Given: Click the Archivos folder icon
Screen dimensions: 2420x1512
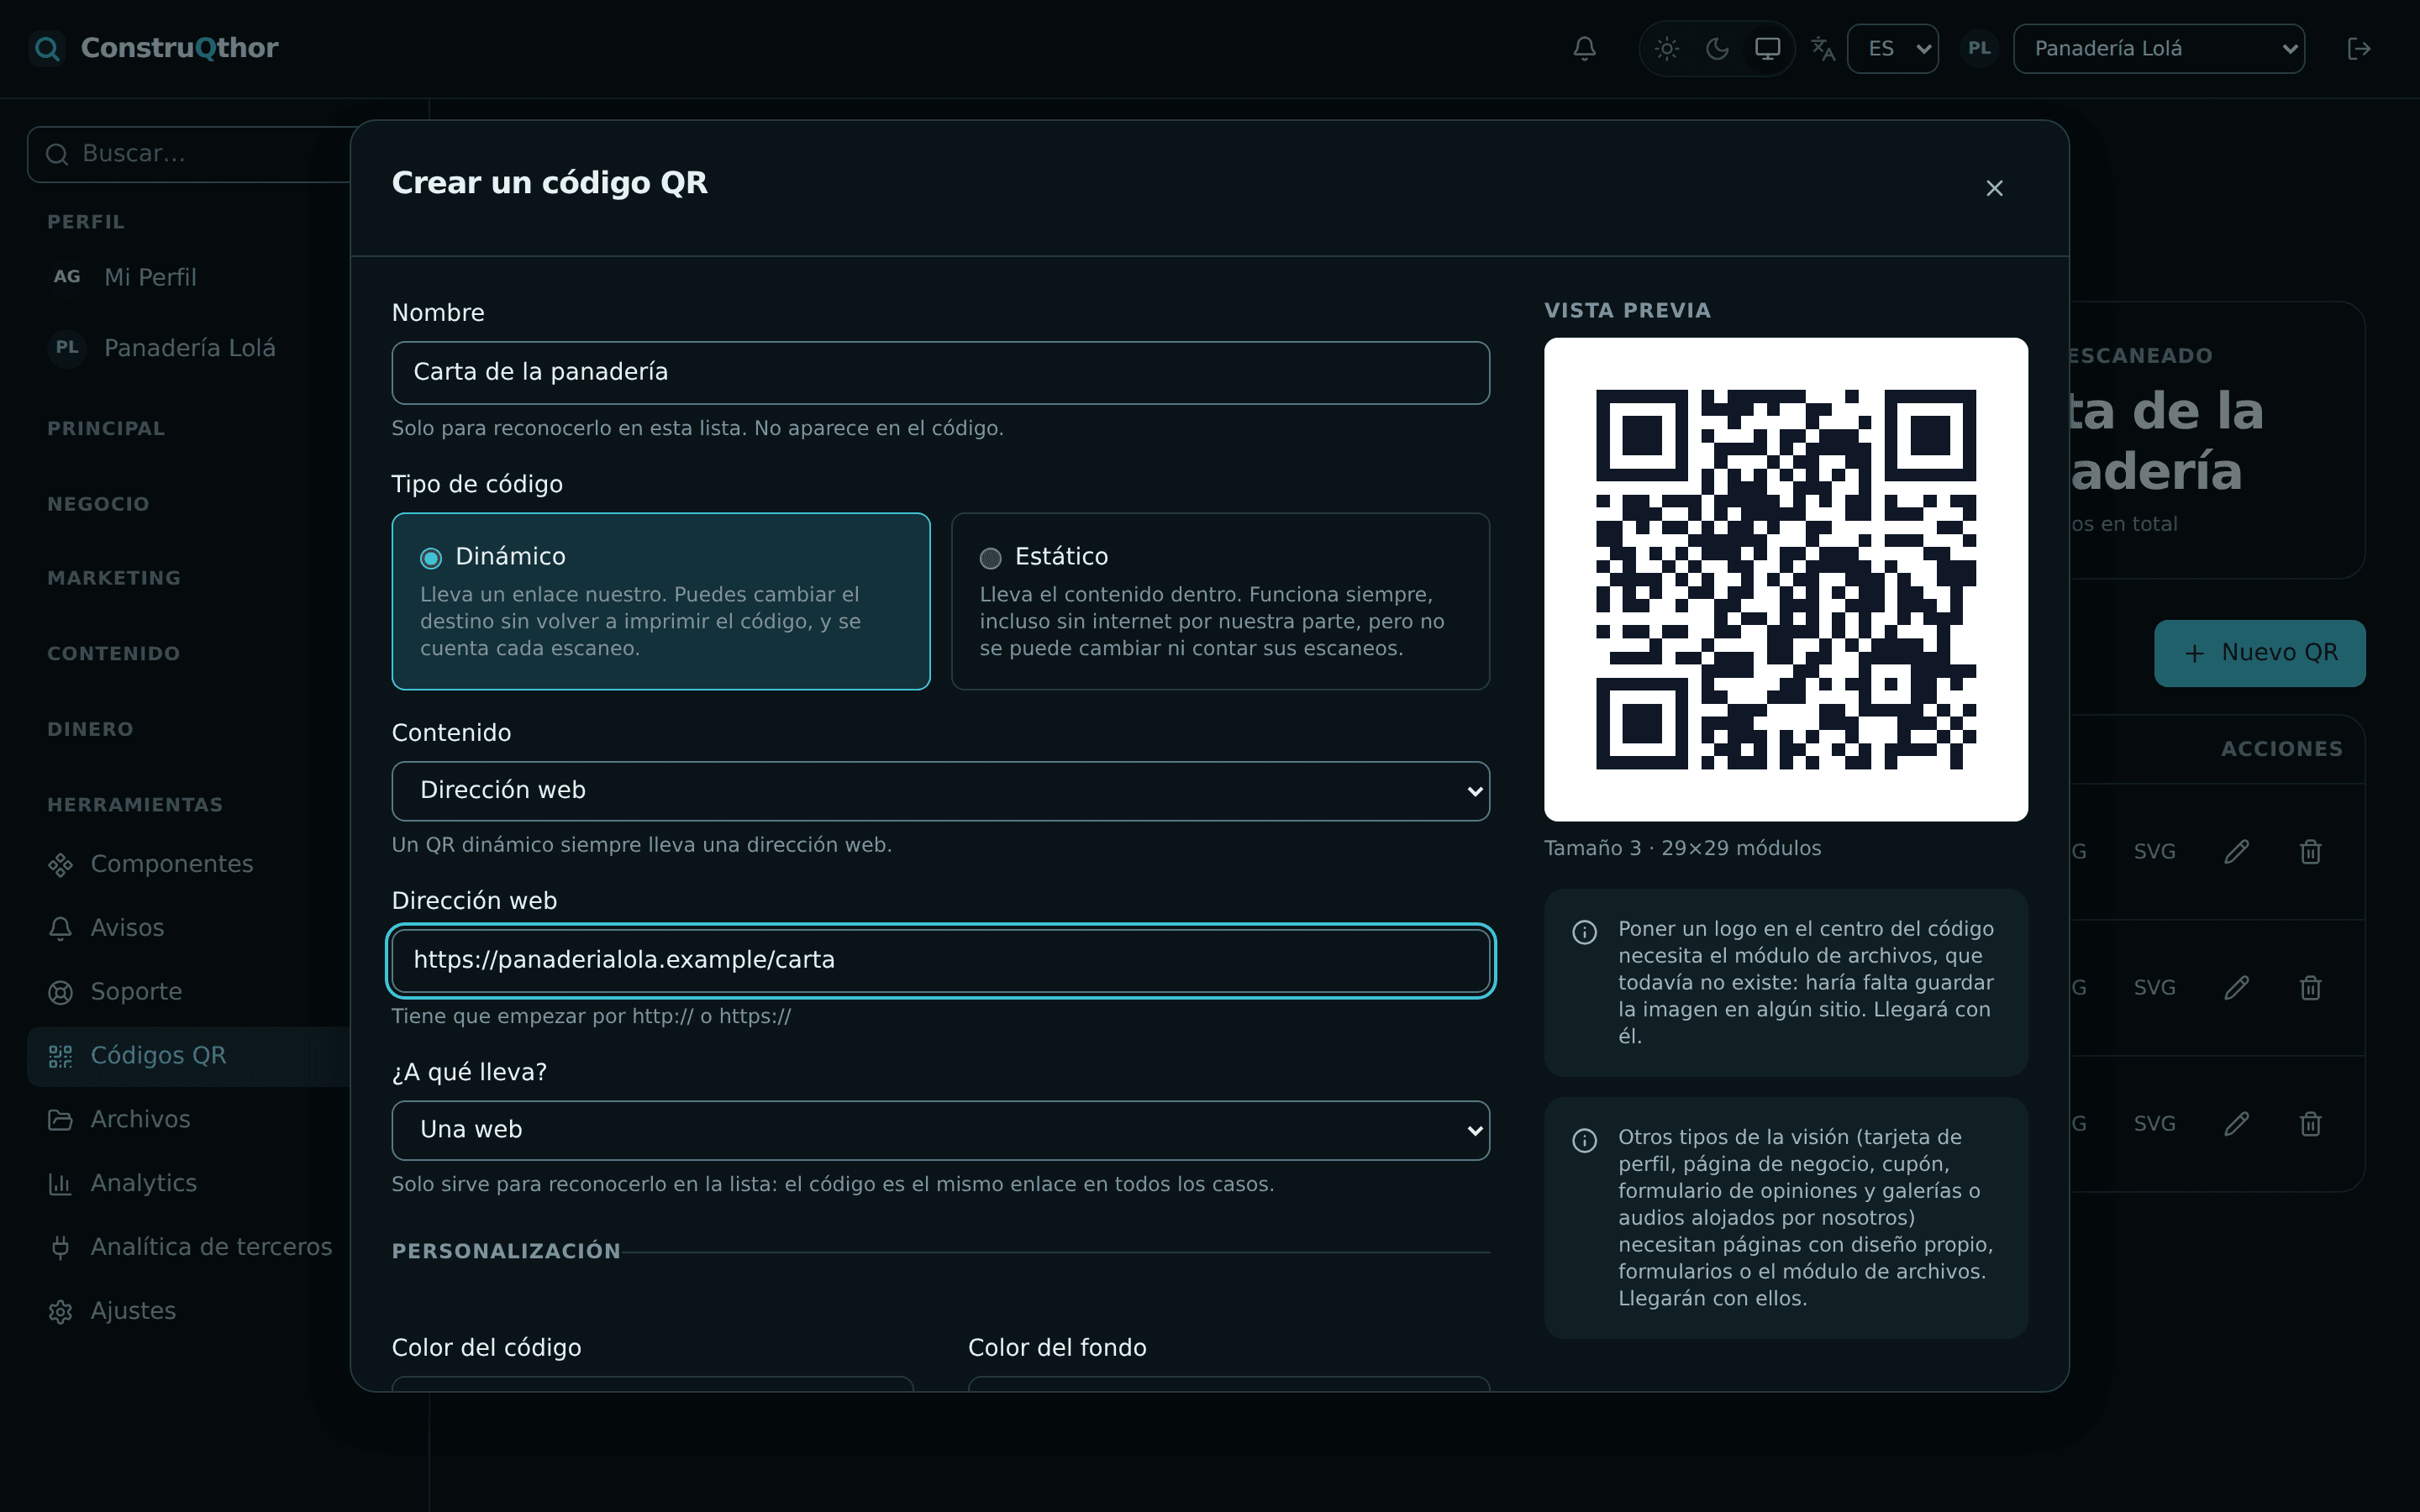Looking at the screenshot, I should [x=60, y=1120].
